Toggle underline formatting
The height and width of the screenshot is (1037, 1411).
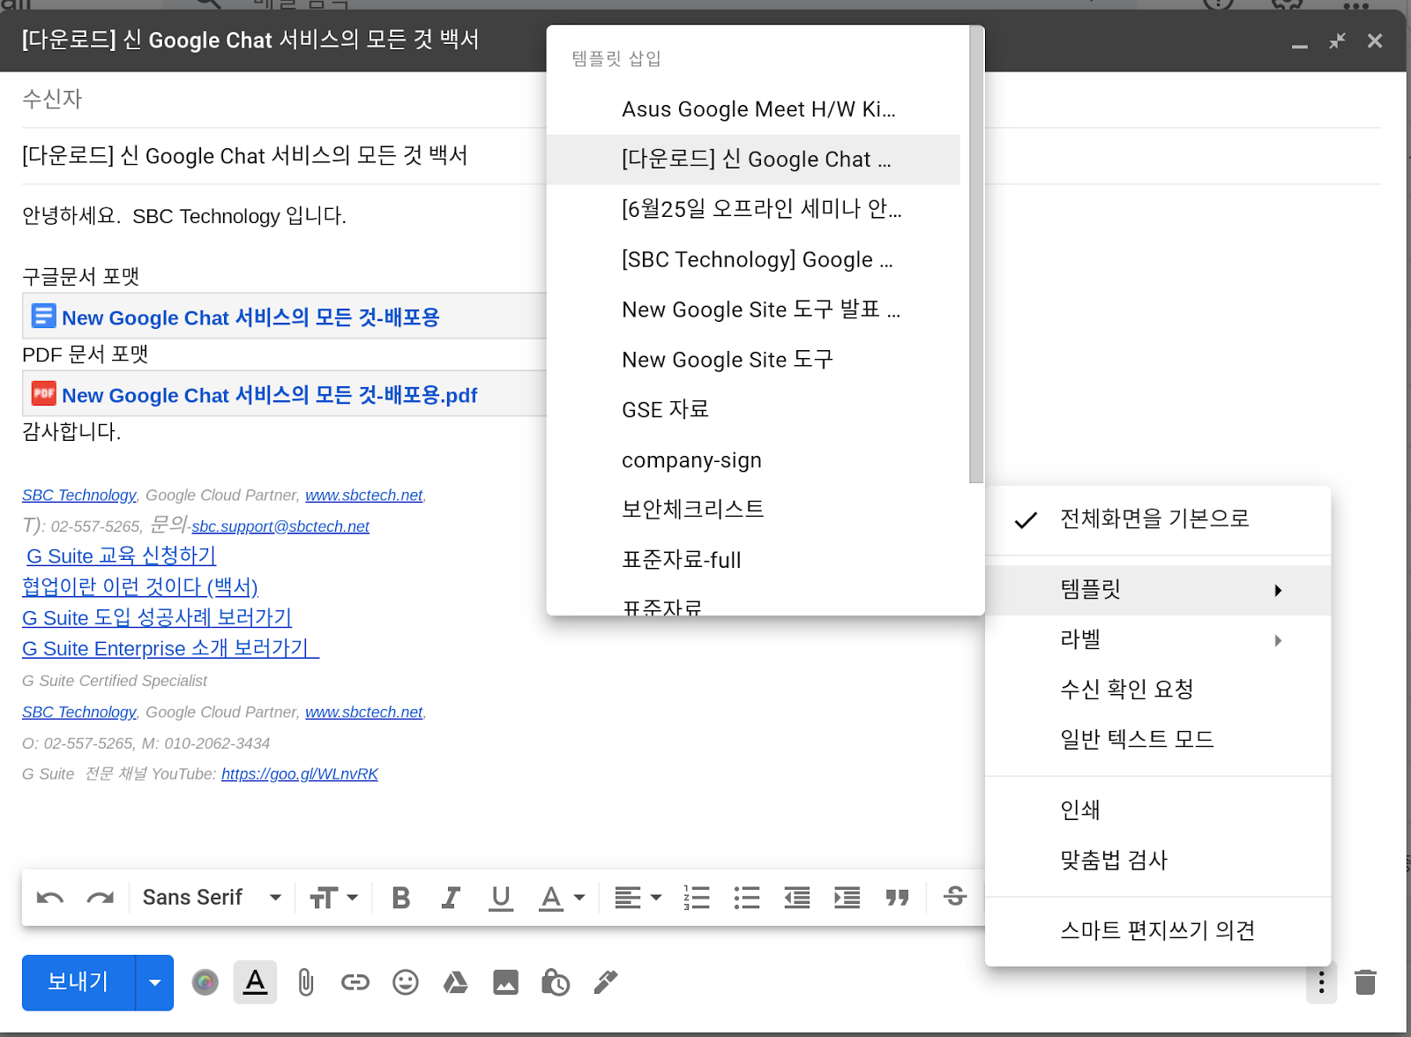pos(501,898)
